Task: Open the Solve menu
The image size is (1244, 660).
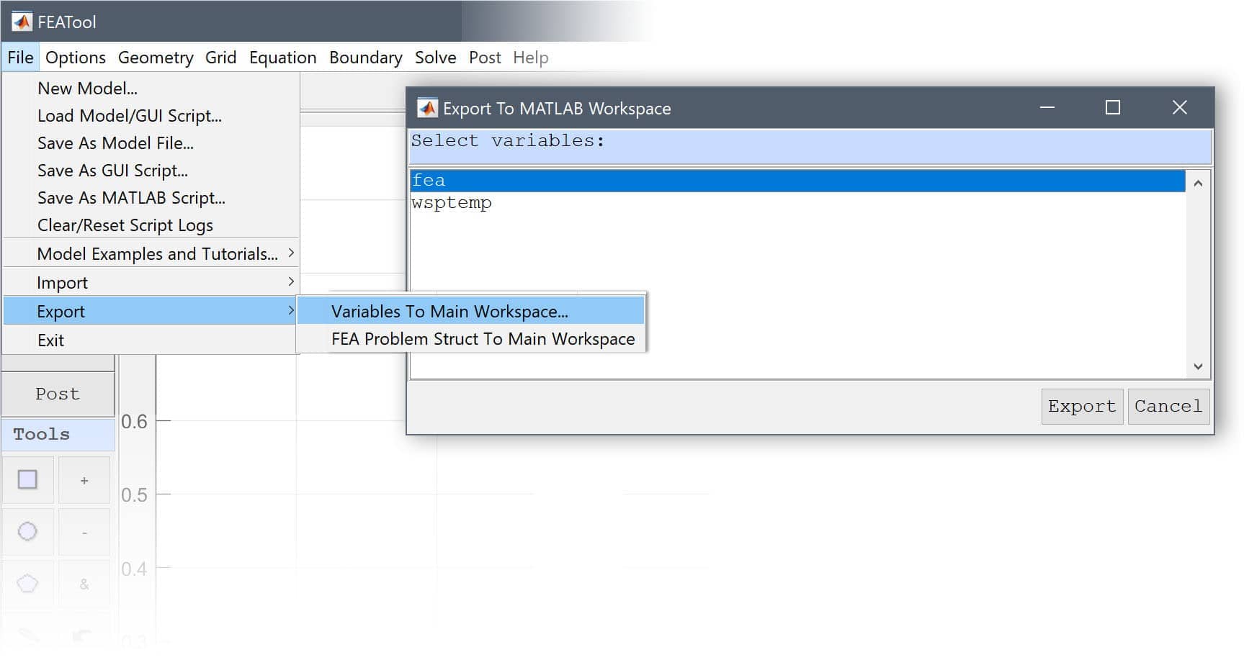Action: pyautogui.click(x=435, y=58)
